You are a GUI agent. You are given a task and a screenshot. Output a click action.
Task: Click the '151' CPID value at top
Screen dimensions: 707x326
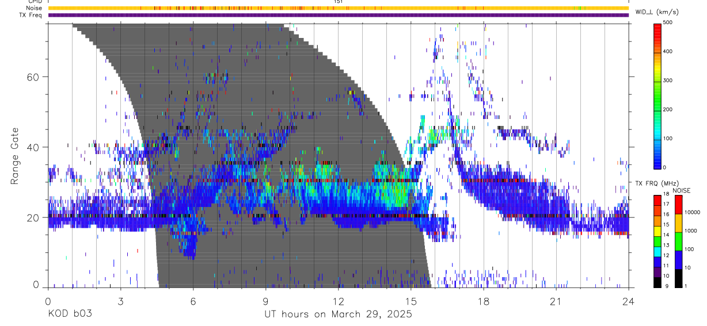339,2
